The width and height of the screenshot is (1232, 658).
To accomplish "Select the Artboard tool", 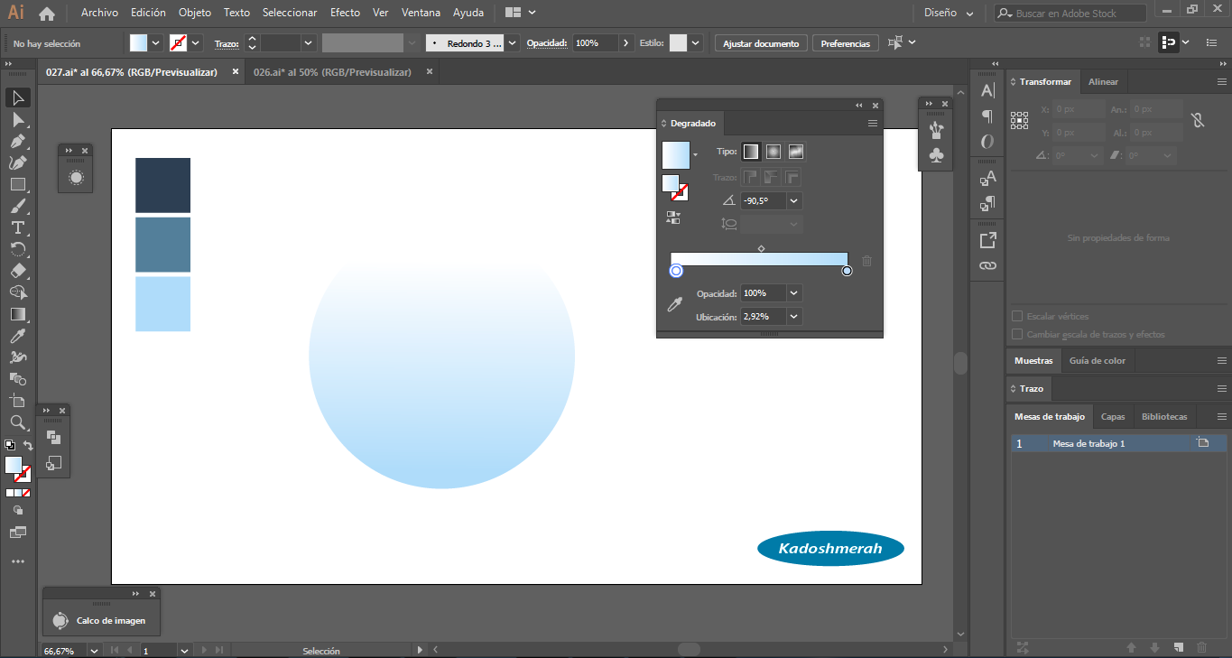I will [18, 401].
